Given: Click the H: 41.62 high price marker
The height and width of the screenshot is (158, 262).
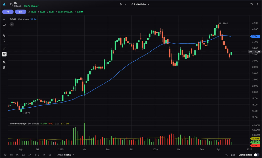Looking at the screenshot, I should click(x=224, y=23).
